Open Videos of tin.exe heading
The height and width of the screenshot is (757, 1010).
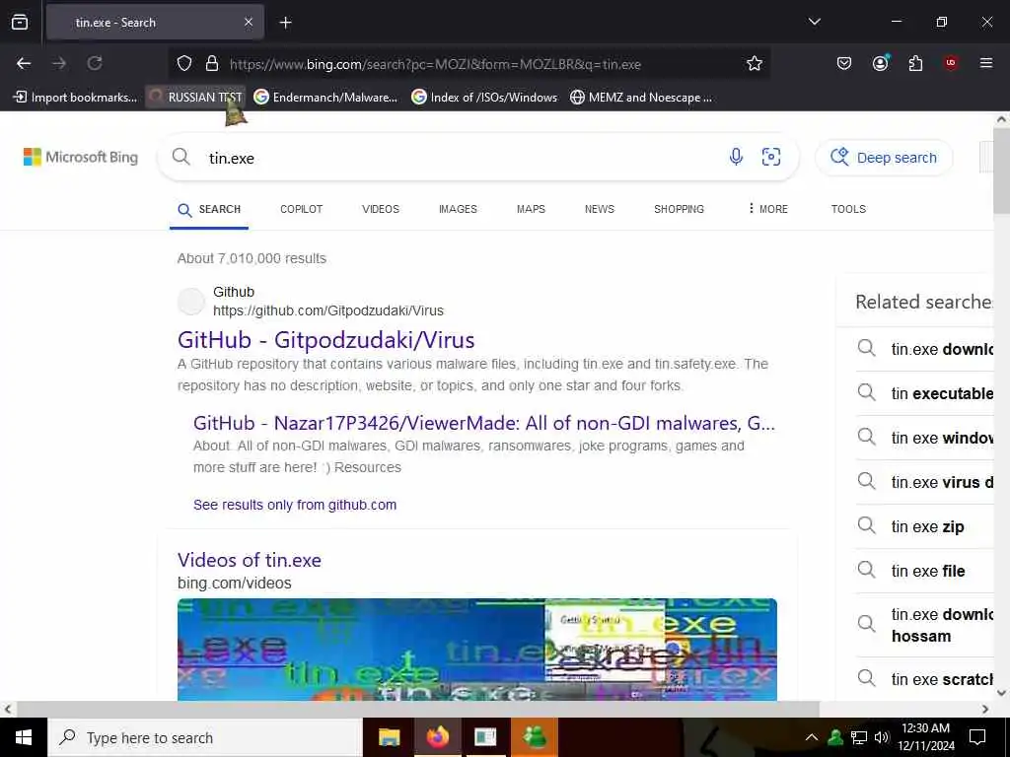[250, 560]
